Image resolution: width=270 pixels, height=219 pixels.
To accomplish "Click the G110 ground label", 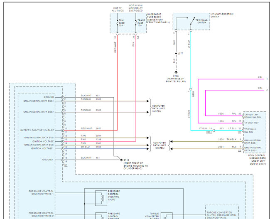I will coord(126,160).
